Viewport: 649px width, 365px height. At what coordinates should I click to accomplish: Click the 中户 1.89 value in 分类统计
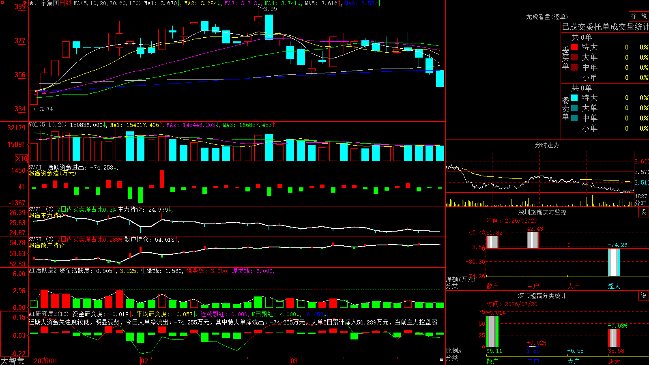(534, 351)
